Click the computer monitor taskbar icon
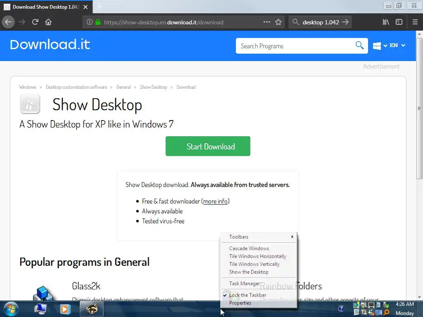The height and width of the screenshot is (317, 423). point(40,309)
